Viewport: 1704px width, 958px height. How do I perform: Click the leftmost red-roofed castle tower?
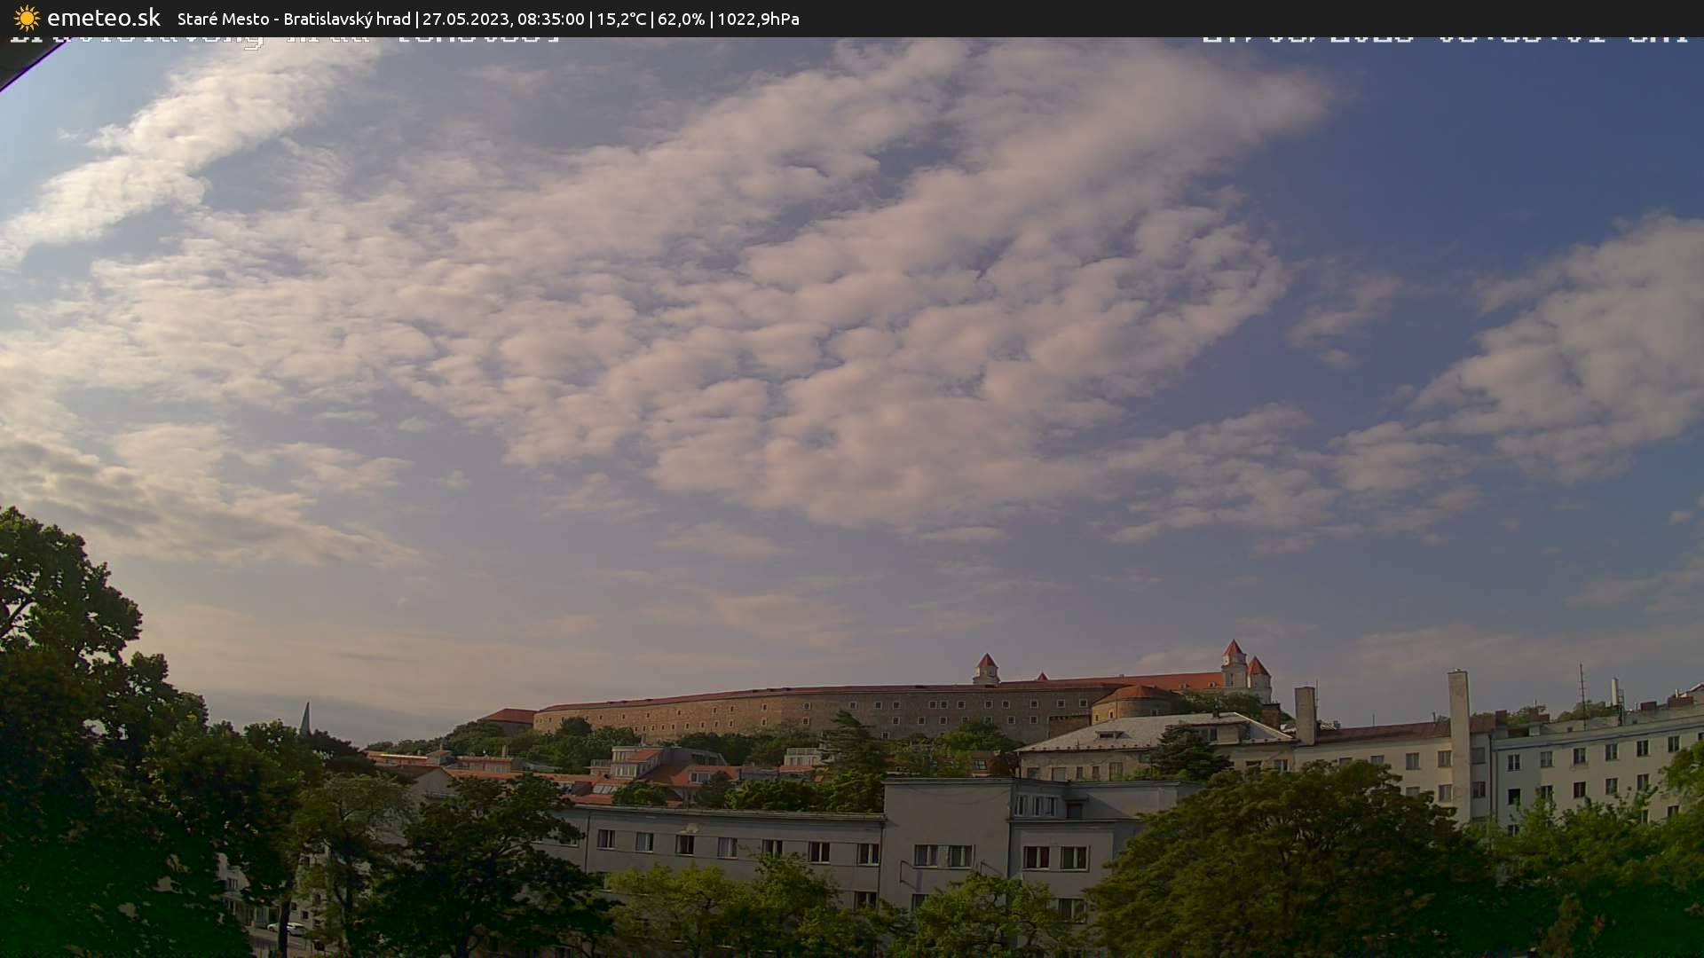point(986,670)
